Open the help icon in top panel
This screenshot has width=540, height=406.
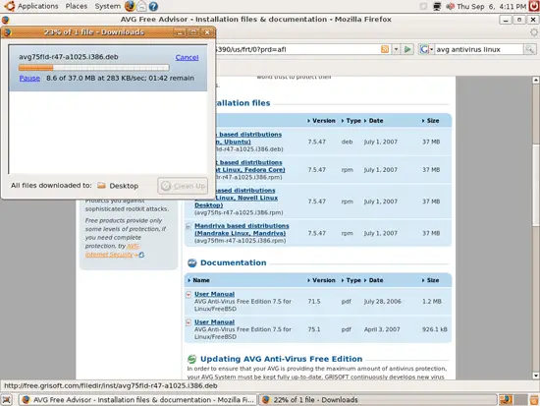153,6
